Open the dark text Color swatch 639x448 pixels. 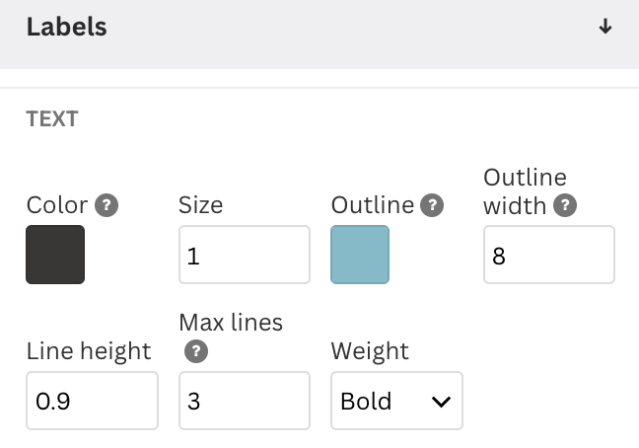pos(55,255)
